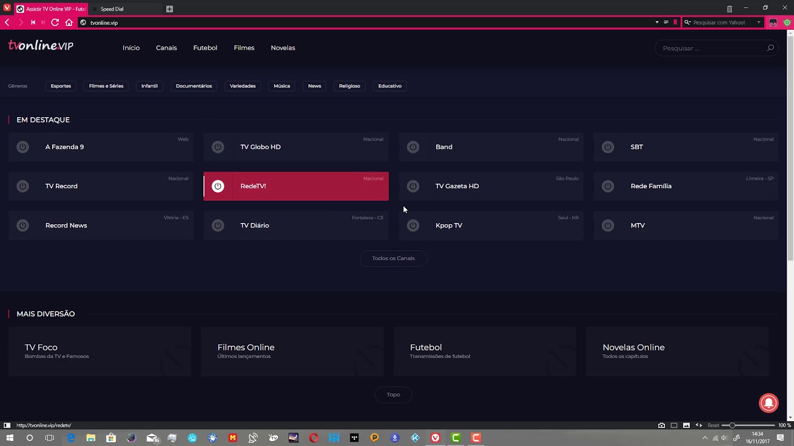This screenshot has height=446, width=794.
Task: Click power icon next to Band
Action: tap(413, 147)
